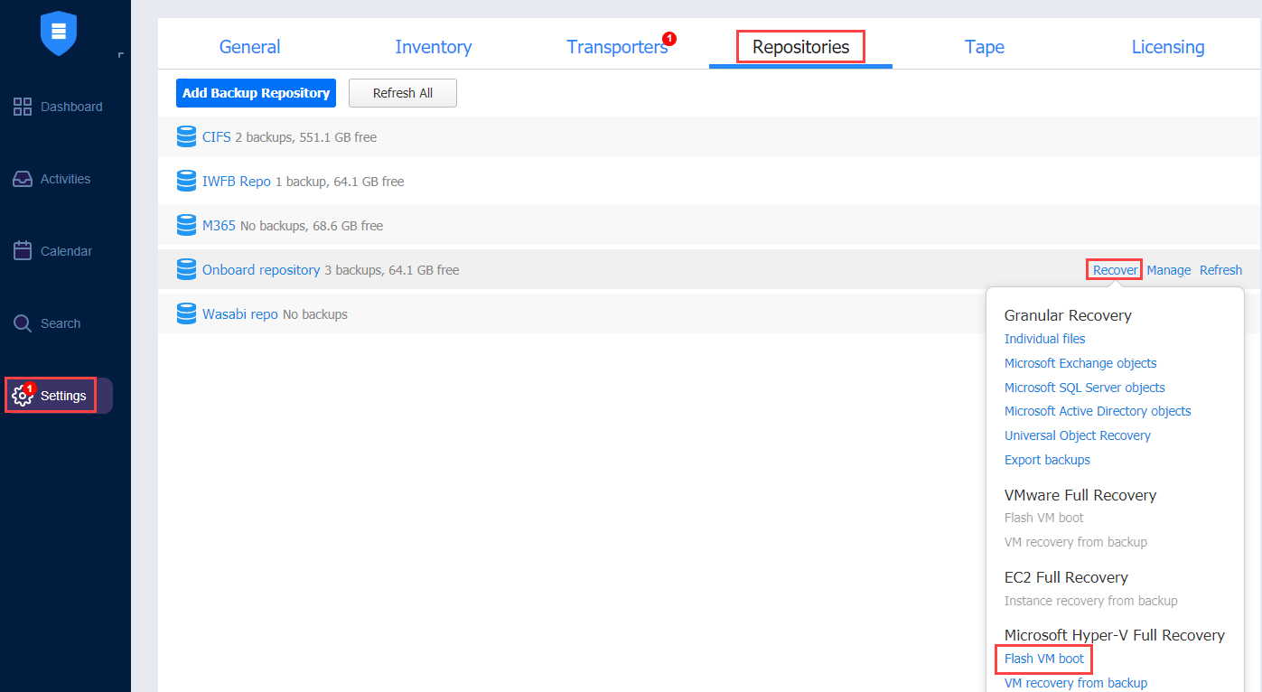Viewport: 1262px width, 692px height.
Task: Click the CIFS repository database icon
Action: pos(186,137)
